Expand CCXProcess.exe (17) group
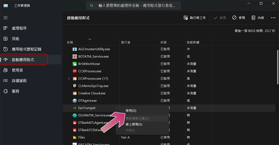Image resolution: width=279 pixels, height=145 pixels. 69,79
